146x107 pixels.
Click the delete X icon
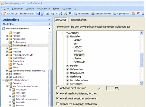pyautogui.click(x=70, y=13)
